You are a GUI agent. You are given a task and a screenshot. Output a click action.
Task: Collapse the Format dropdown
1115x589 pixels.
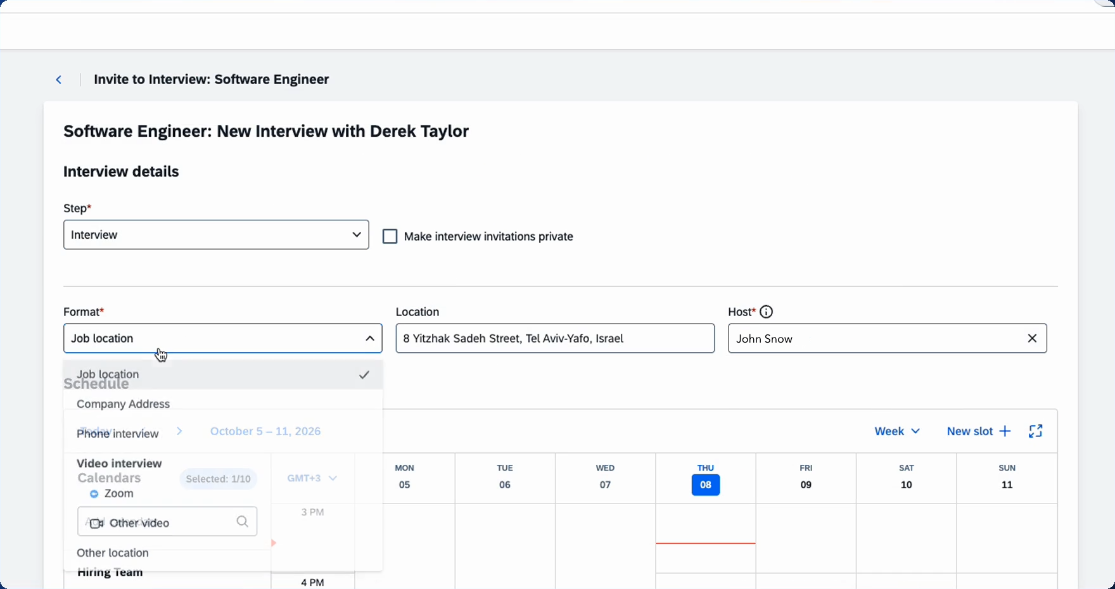tap(370, 338)
